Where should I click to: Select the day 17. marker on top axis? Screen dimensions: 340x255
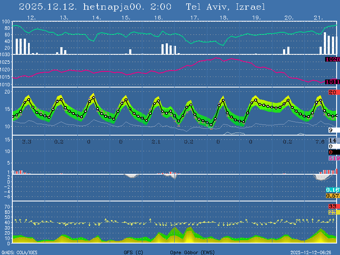point(194,18)
